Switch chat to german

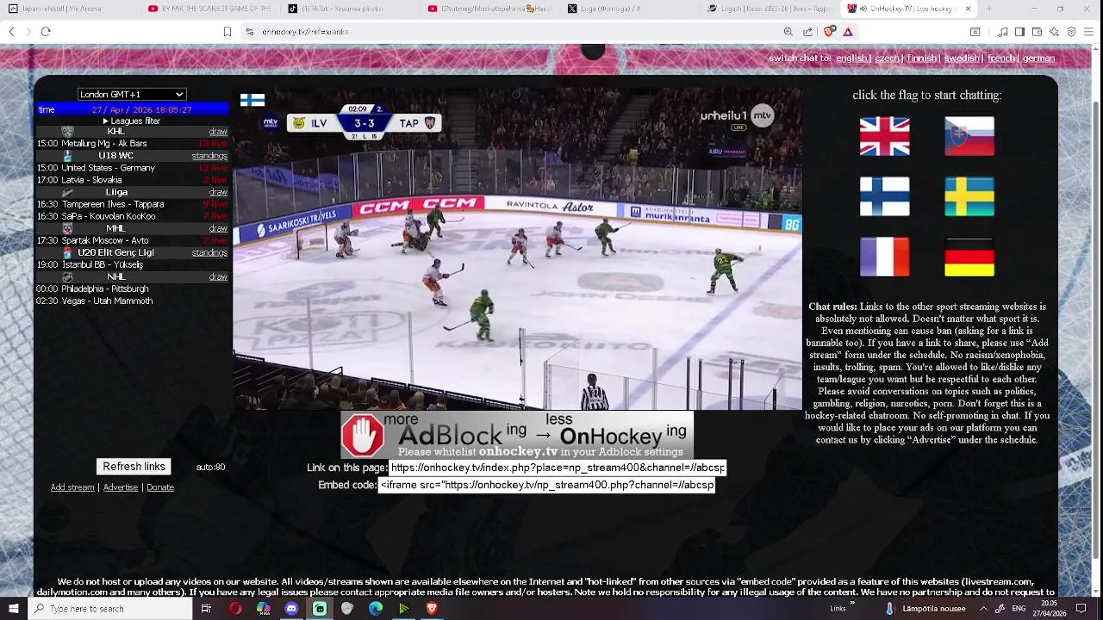(1038, 59)
